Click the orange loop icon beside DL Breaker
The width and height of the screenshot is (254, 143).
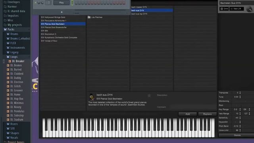pyautogui.click(x=10, y=61)
